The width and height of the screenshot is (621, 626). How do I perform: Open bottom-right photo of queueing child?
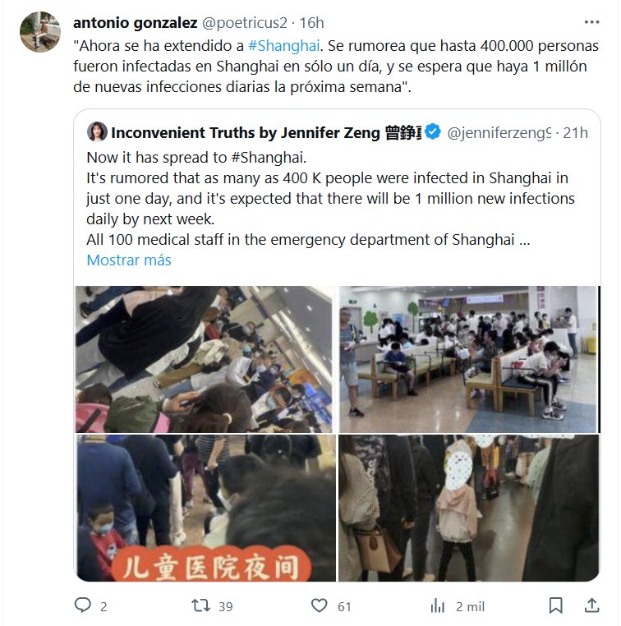click(469, 508)
